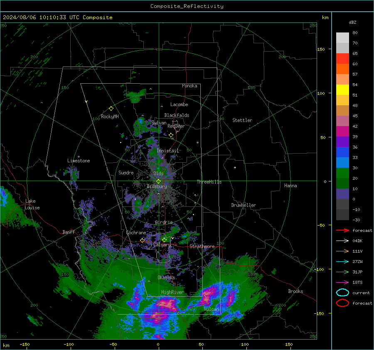Select the cyan 'current' oval icon
Viewport: 374px width, 350px height.
[342, 293]
